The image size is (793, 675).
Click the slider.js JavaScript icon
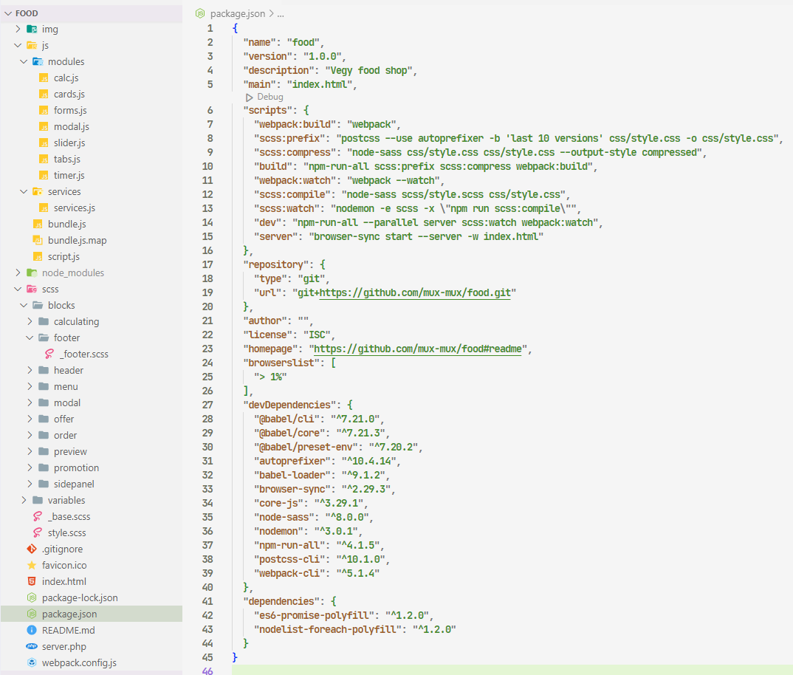pos(44,143)
